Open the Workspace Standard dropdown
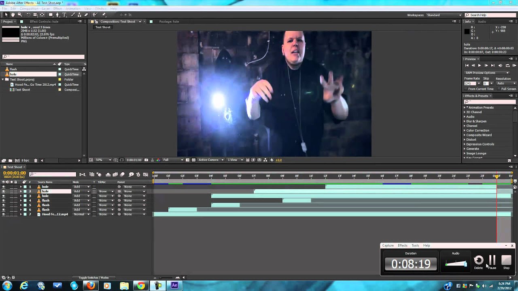Viewport: 518px width, 291px height. [x=444, y=15]
